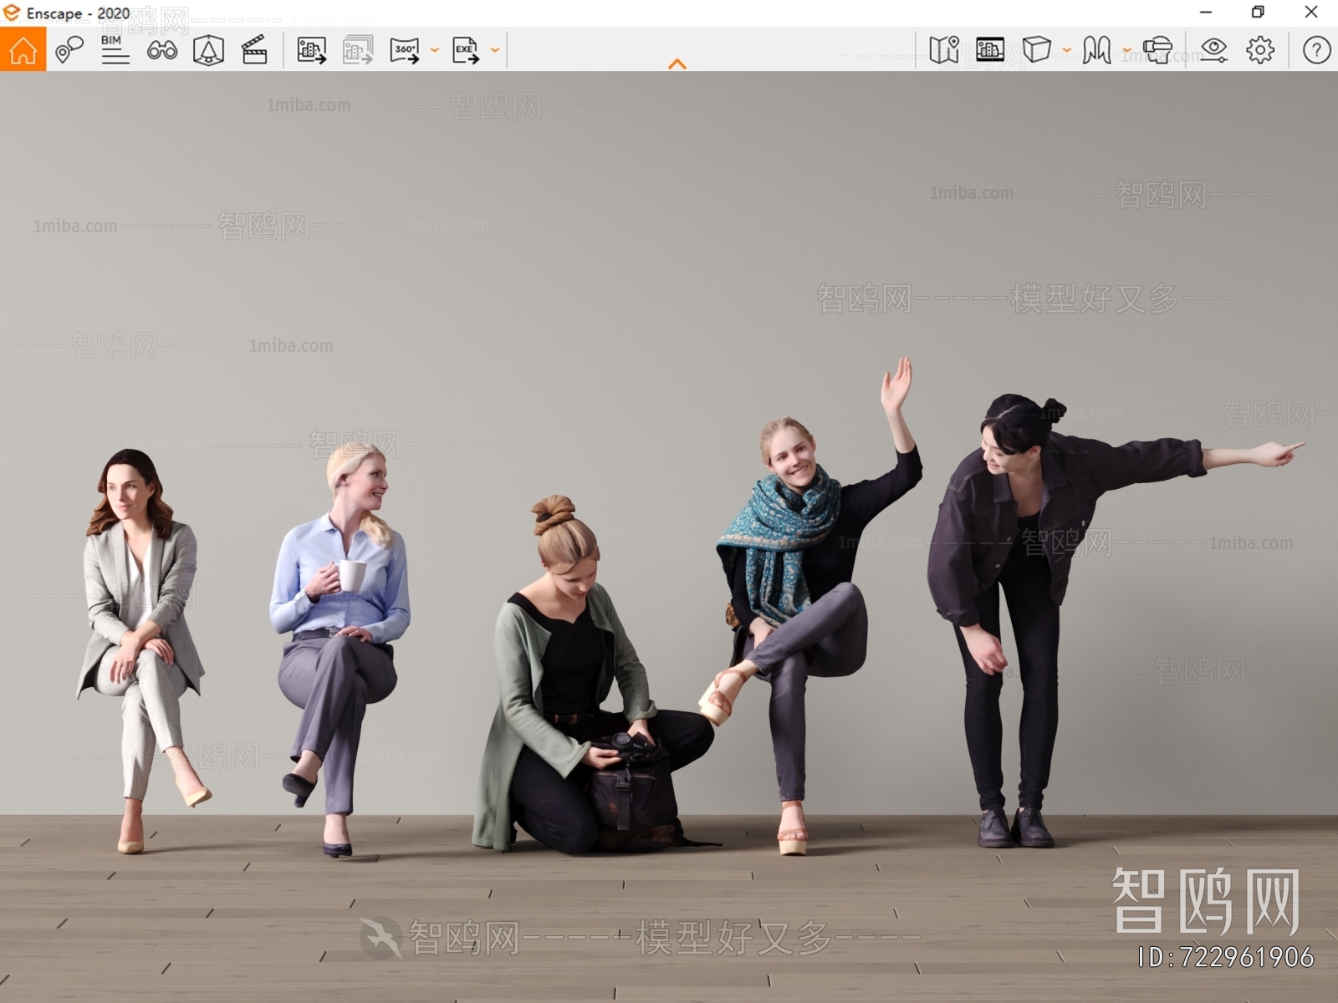Toggle the mini map icon
This screenshot has height=1003, width=1338.
point(944,50)
